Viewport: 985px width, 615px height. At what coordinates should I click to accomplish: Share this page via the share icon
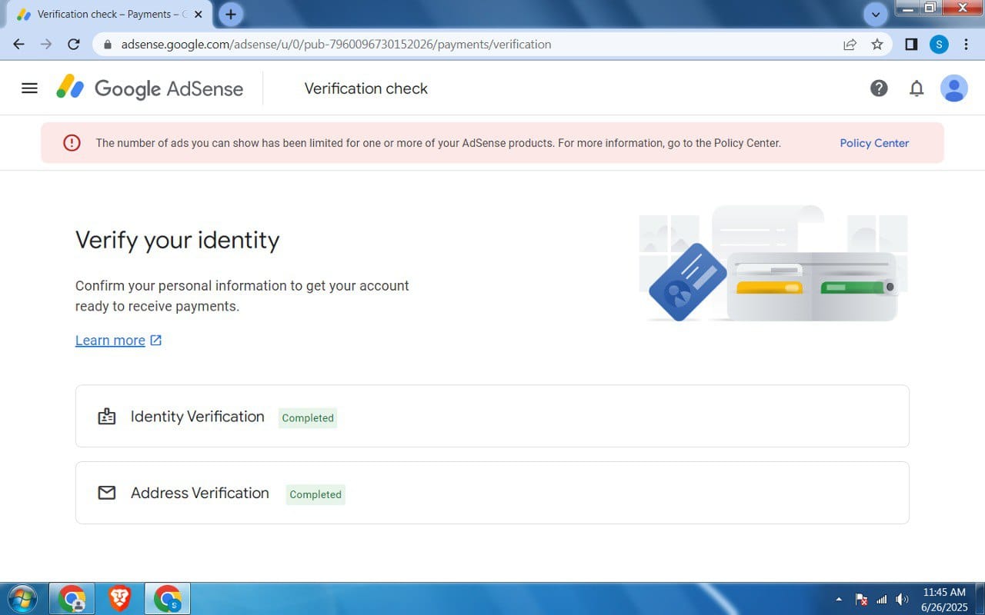[850, 45]
